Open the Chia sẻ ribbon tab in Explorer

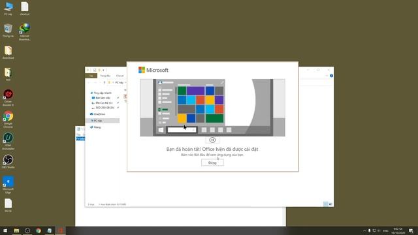coord(120,76)
